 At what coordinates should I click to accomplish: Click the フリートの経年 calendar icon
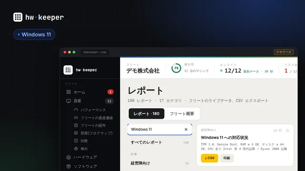click(76, 125)
